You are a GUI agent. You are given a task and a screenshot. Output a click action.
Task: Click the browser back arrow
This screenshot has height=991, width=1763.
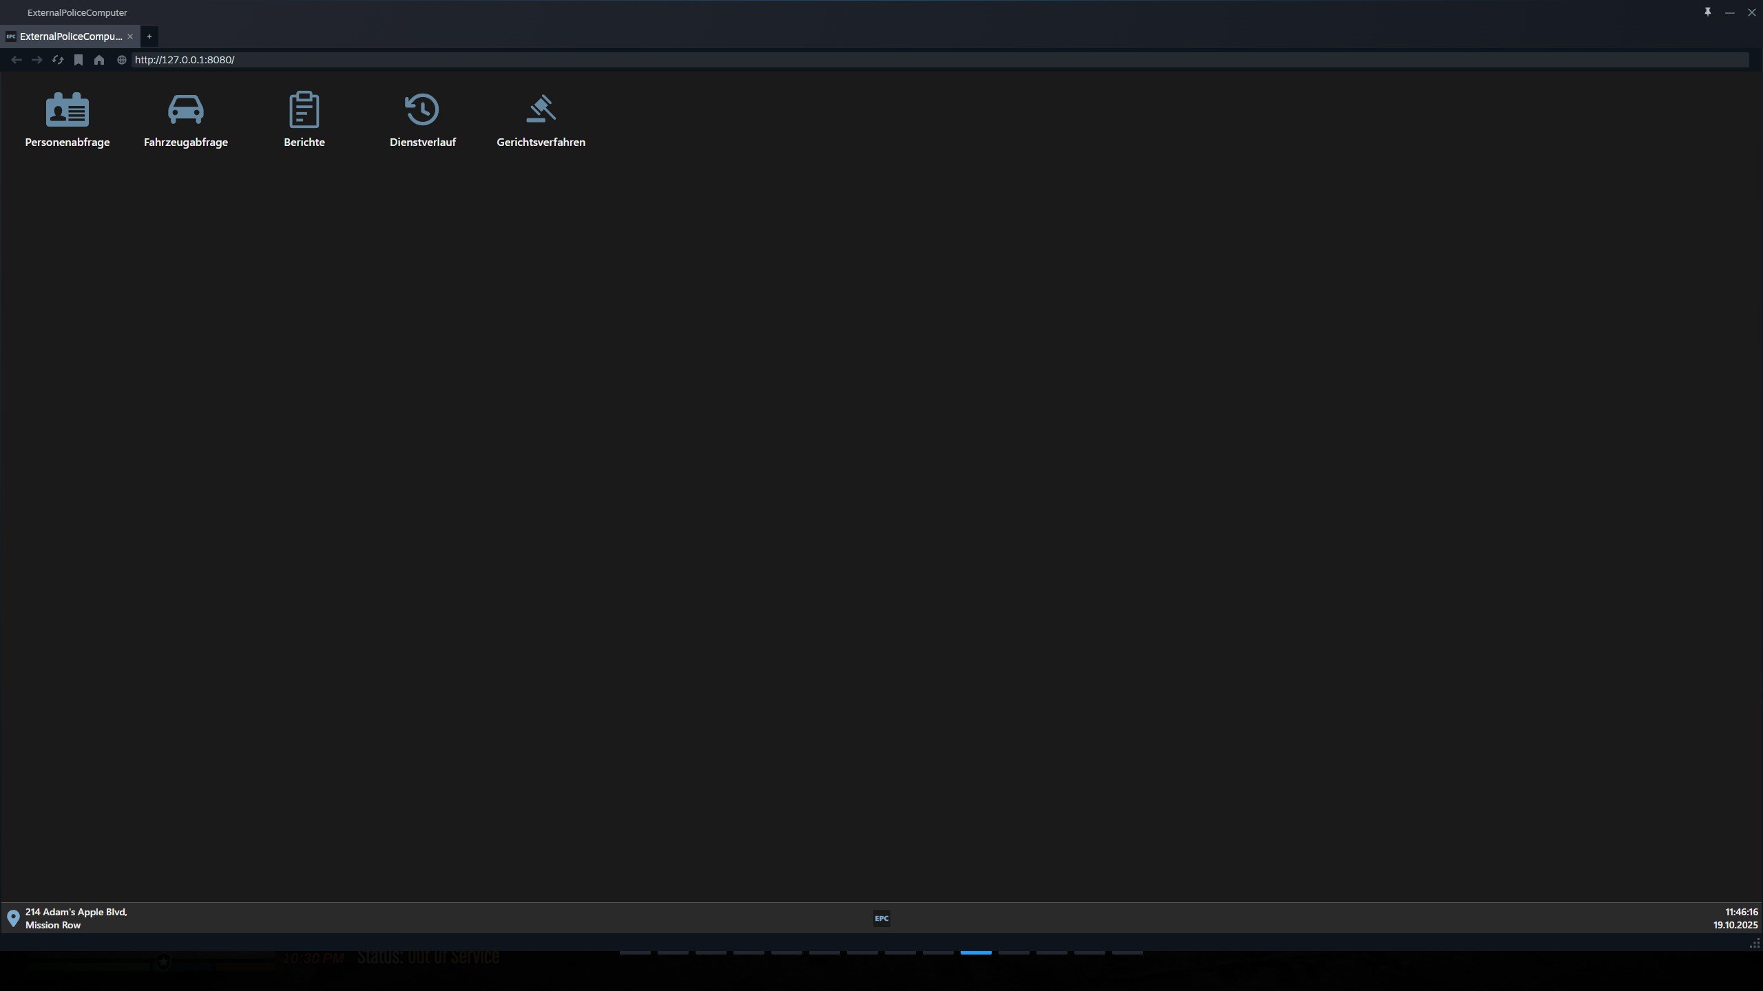point(17,60)
